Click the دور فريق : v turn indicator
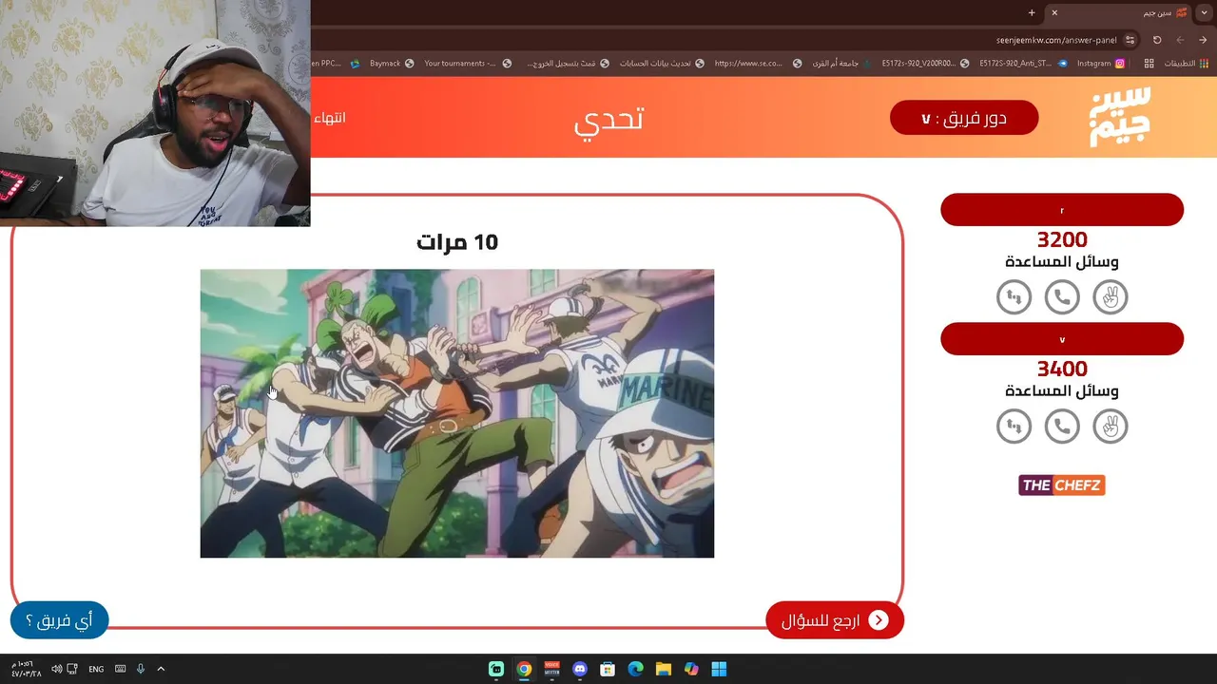The width and height of the screenshot is (1217, 684). 964,118
